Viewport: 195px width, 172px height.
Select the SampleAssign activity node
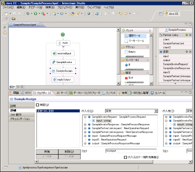tap(63, 71)
